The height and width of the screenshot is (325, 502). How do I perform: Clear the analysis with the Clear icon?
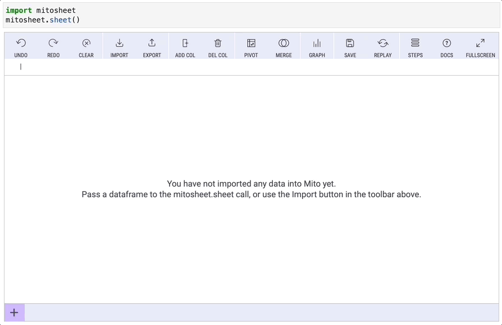[x=86, y=48]
